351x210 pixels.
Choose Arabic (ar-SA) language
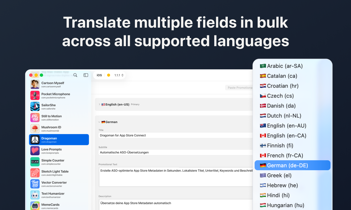coord(292,66)
